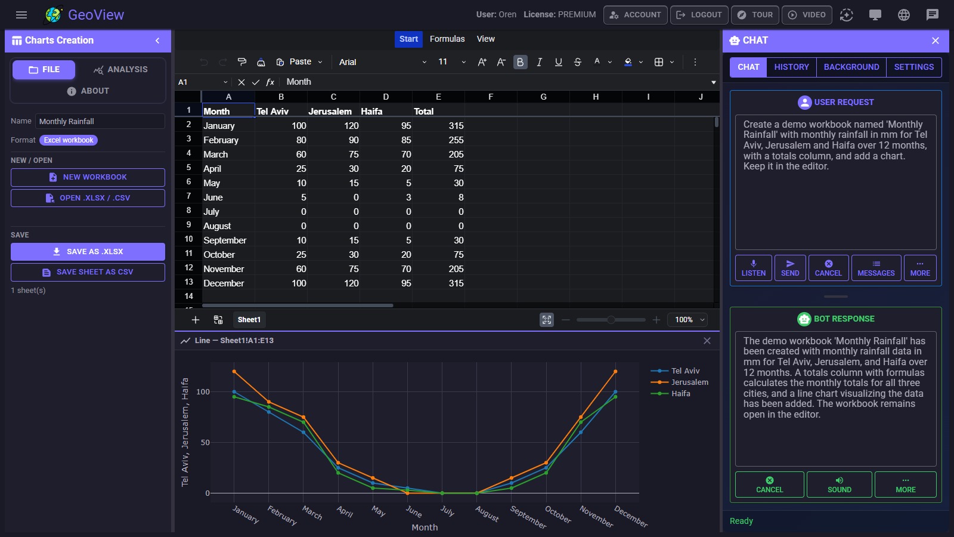Click the fit-to-screen zoom icon
This screenshot has height=537, width=954.
click(x=547, y=320)
